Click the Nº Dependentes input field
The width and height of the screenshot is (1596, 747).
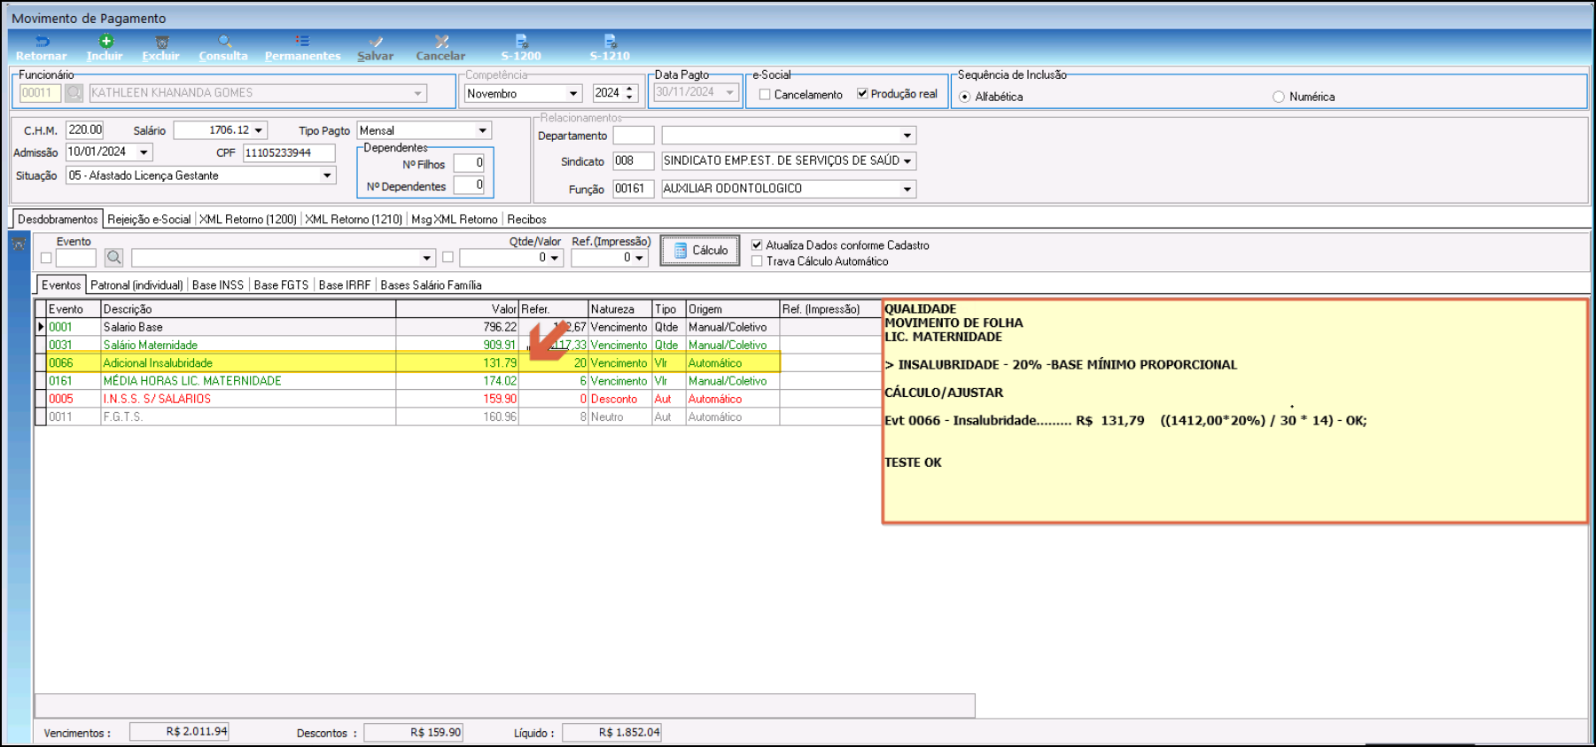click(x=469, y=185)
